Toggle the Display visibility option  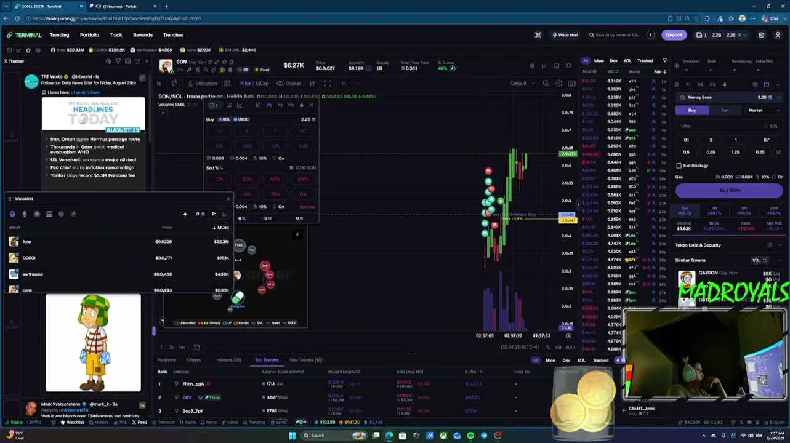coord(289,83)
